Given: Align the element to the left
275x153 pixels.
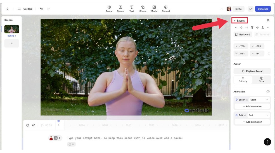Looking at the screenshot, I should (x=236, y=27).
